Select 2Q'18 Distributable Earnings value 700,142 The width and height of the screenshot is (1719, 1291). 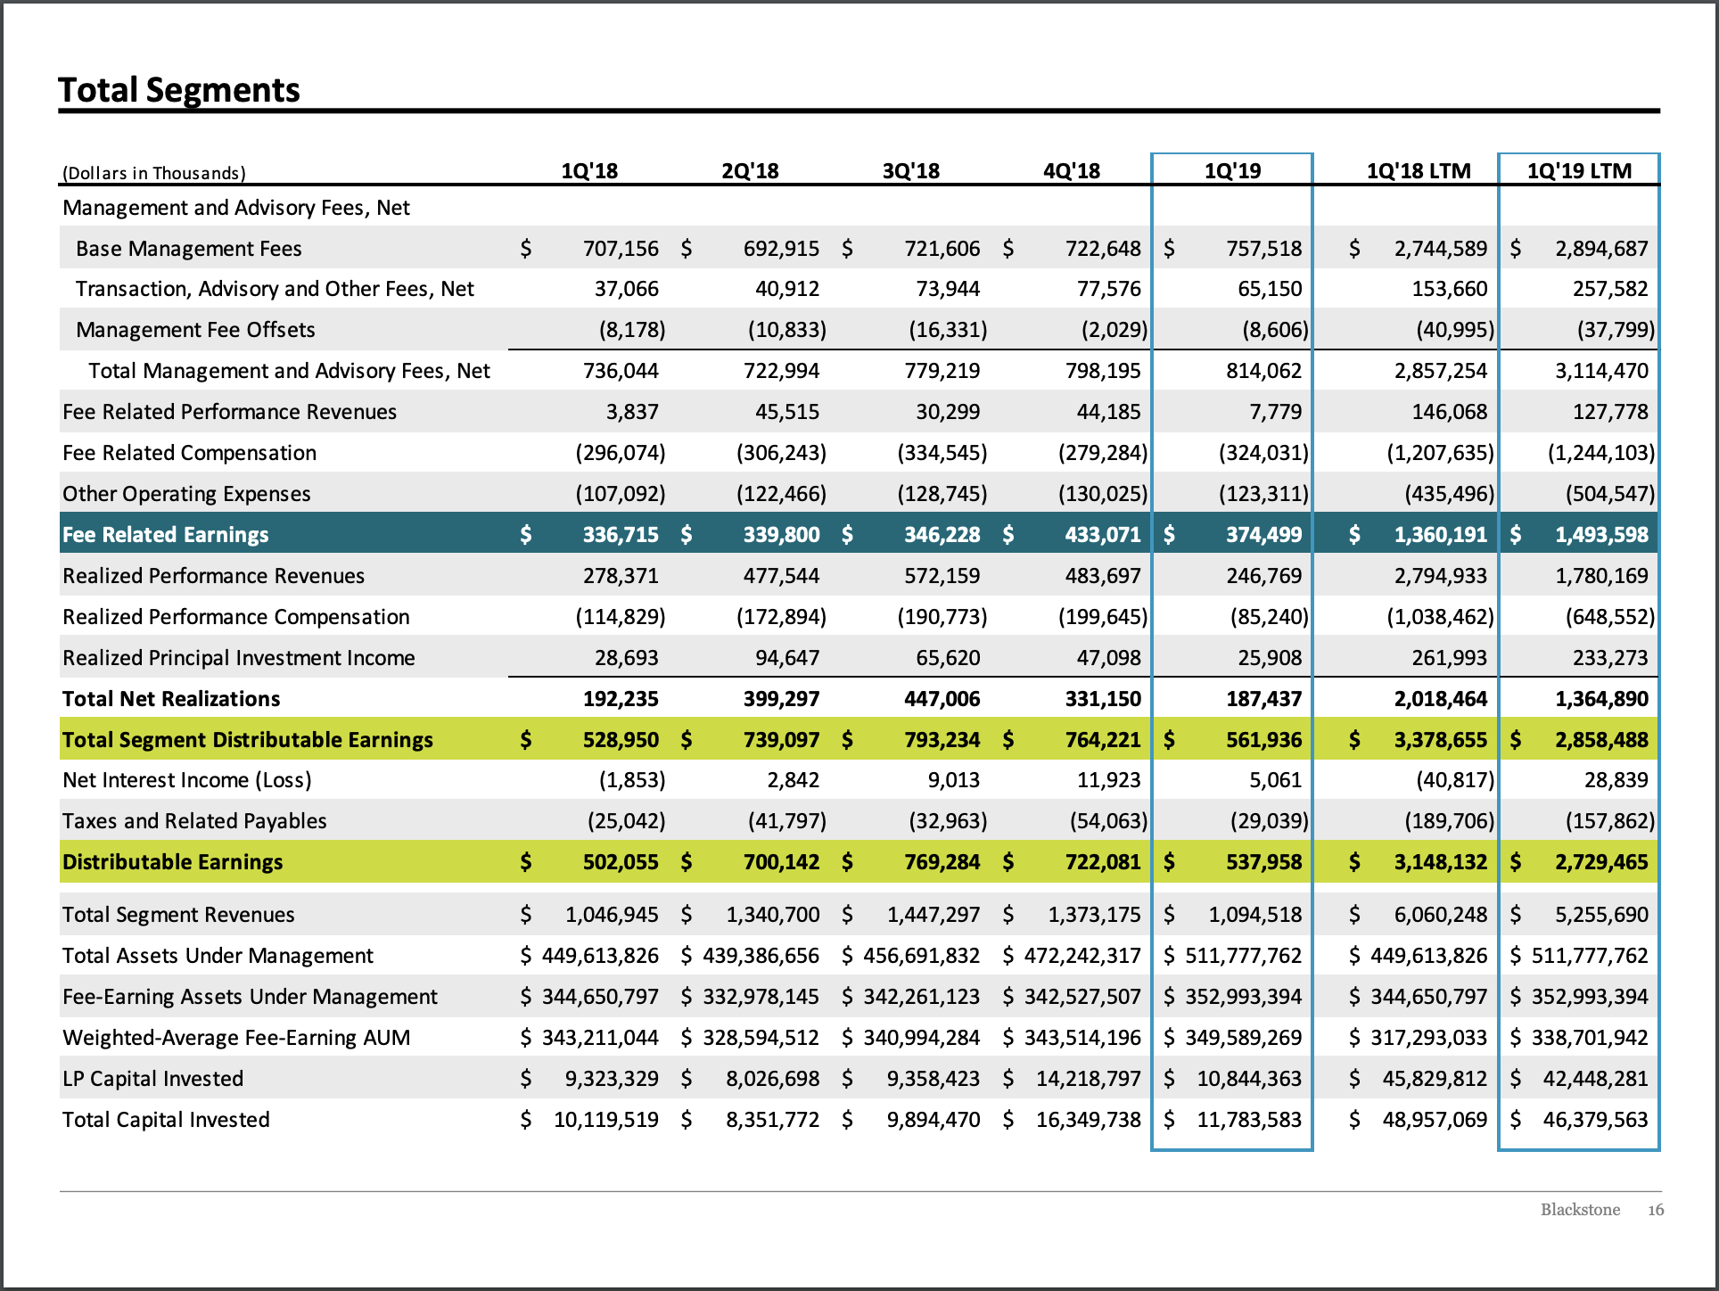click(x=781, y=862)
